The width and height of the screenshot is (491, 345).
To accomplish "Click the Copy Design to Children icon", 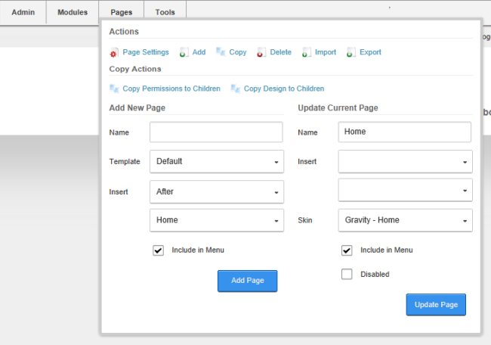I will click(x=236, y=89).
